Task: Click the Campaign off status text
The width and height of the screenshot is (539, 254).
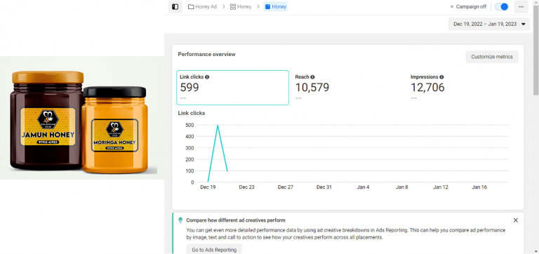Action: [471, 6]
